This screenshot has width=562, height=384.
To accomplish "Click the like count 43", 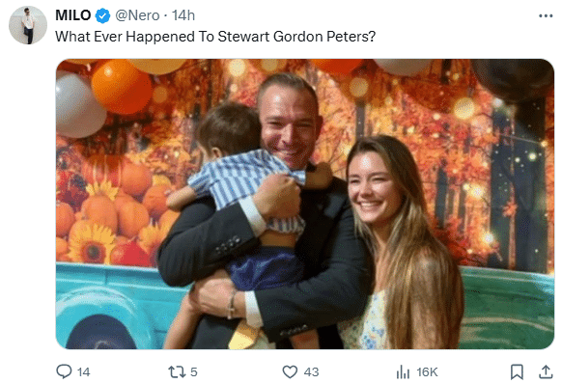I will [311, 371].
